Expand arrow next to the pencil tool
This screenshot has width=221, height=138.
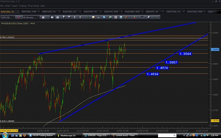130,17
